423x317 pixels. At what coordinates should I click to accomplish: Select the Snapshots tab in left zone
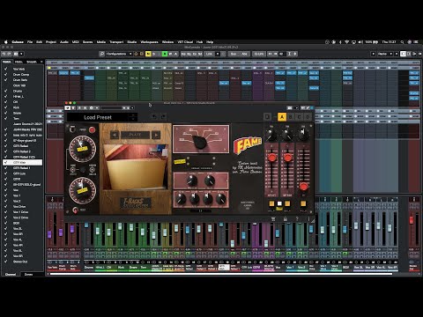pyautogui.click(x=32, y=62)
